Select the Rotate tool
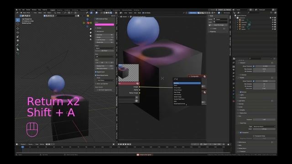The image size is (292, 164). coord(18,32)
